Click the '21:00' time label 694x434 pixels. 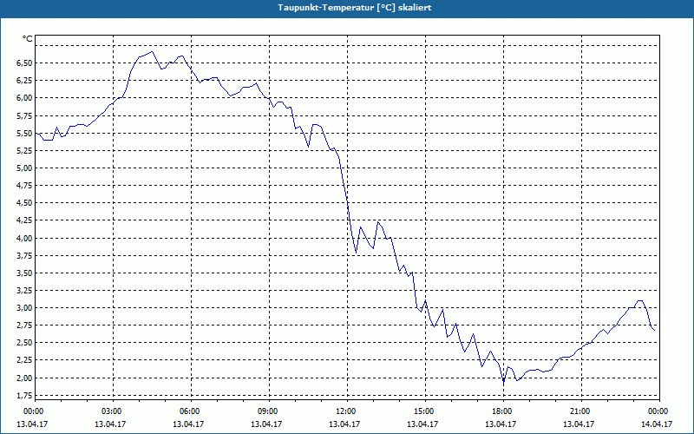point(579,411)
